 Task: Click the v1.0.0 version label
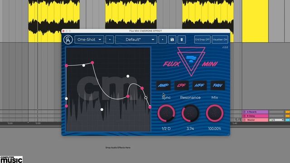click(x=225, y=48)
